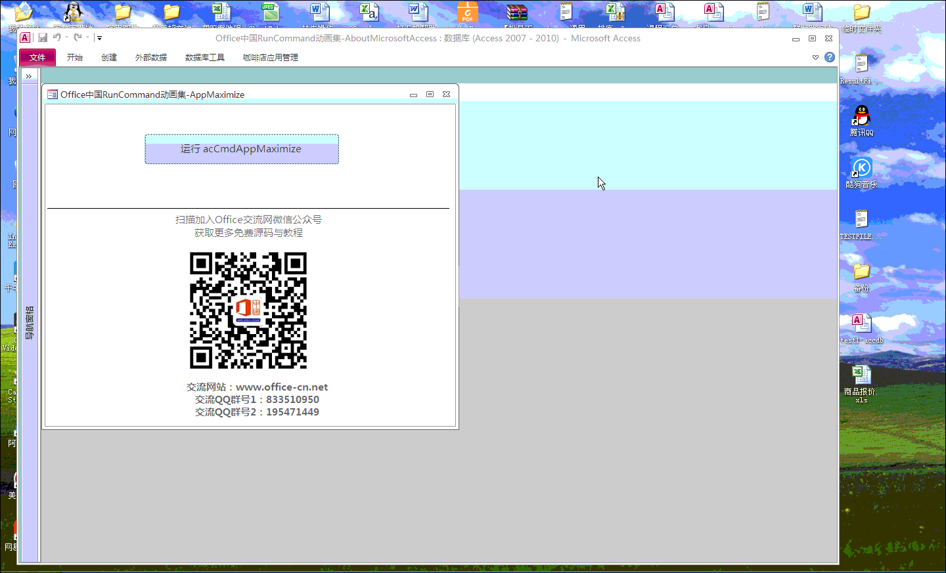Screen dimensions: 946x573
Task: Click the 导航窗格 vertical bar
Action: click(30, 322)
